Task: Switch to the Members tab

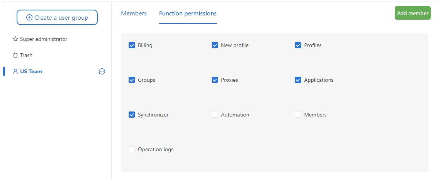Action: (x=134, y=14)
